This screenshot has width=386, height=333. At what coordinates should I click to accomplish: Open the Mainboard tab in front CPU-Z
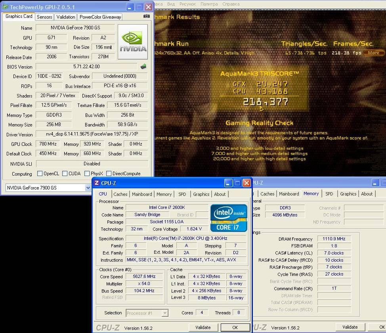click(142, 194)
